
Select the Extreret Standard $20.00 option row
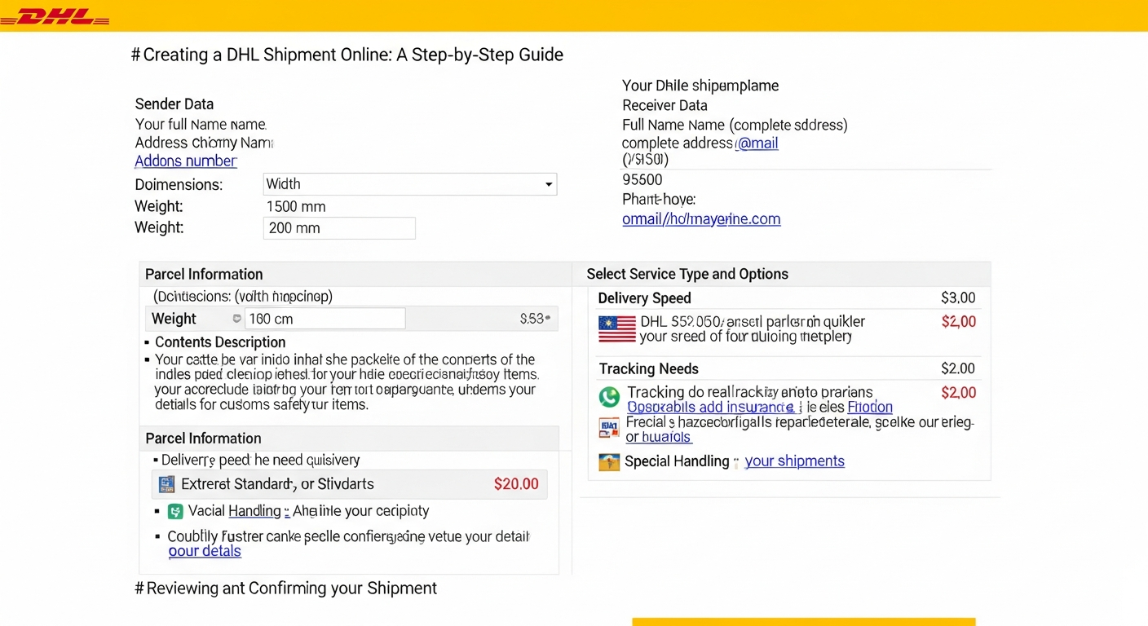(x=350, y=484)
